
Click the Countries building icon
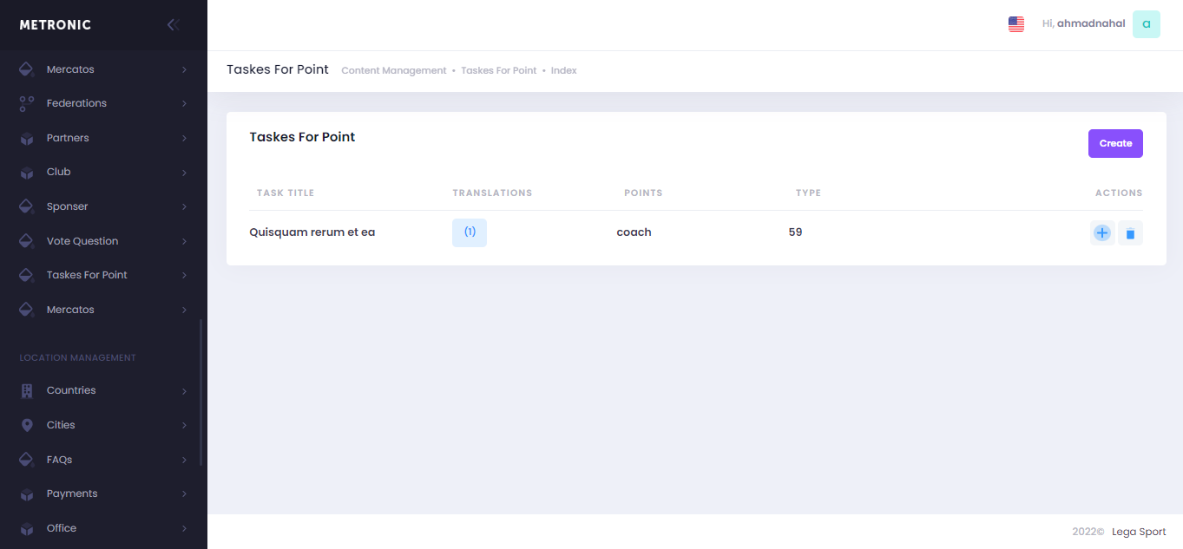click(27, 391)
